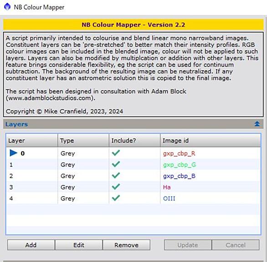The image size is (267, 262).
Task: Click the Copyright Mike Cranfield line
Action: tap(64, 111)
